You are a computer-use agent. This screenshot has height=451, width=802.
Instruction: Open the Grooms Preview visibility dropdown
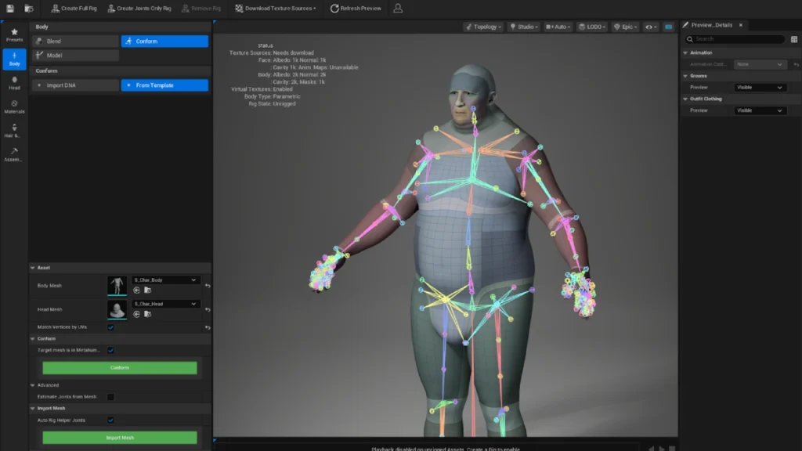(760, 88)
